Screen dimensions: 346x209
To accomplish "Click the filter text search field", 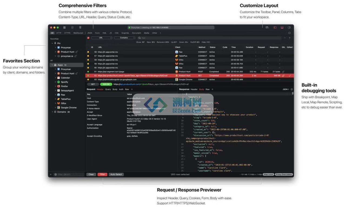I will click(x=209, y=38).
